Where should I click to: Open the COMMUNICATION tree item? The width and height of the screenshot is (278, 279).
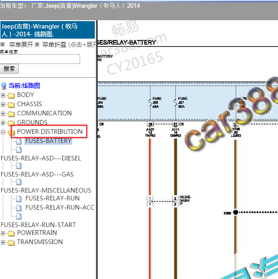tap(44, 113)
